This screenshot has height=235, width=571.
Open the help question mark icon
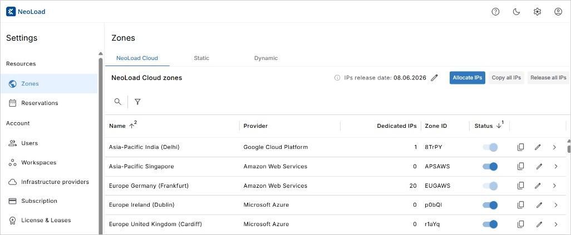pyautogui.click(x=495, y=12)
